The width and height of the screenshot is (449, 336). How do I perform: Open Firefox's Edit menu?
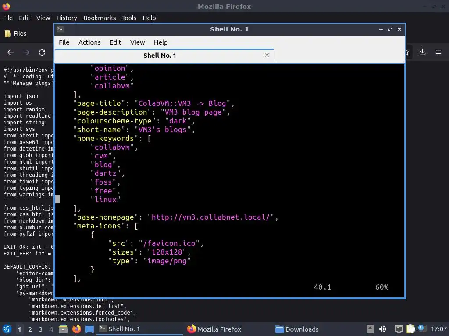point(25,18)
